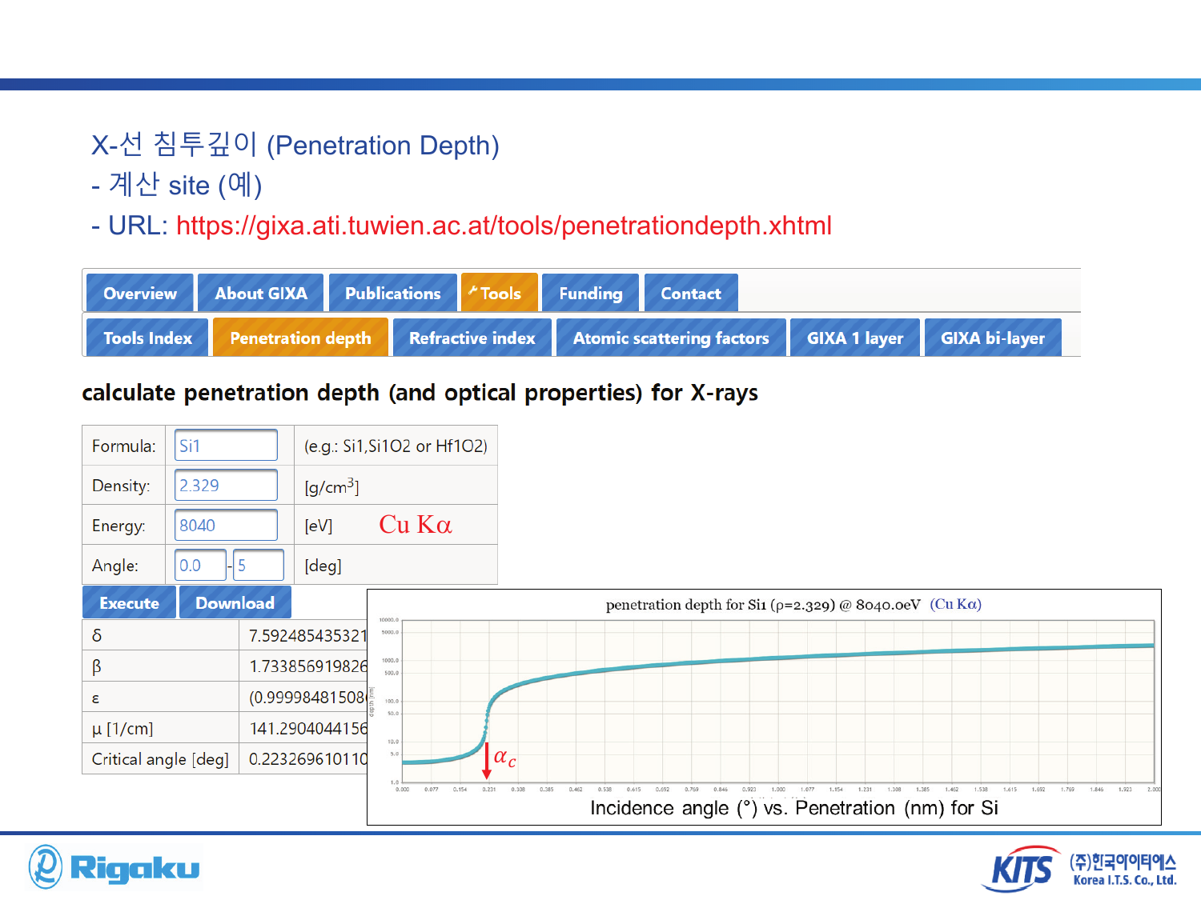
Task: Open the Funding tab
Action: pos(591,293)
